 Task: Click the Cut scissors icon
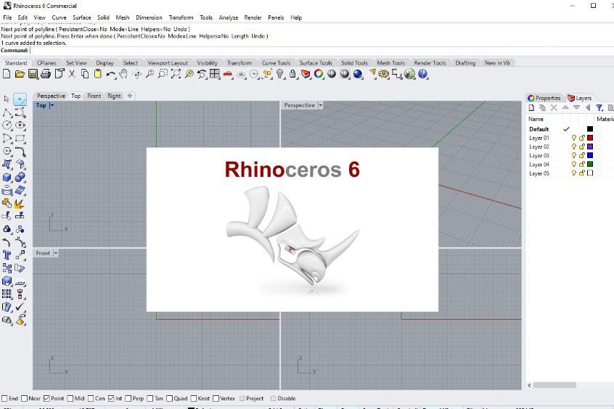[72, 74]
